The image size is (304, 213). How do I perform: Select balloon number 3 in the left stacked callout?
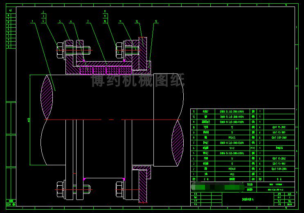pyautogui.click(x=43, y=16)
